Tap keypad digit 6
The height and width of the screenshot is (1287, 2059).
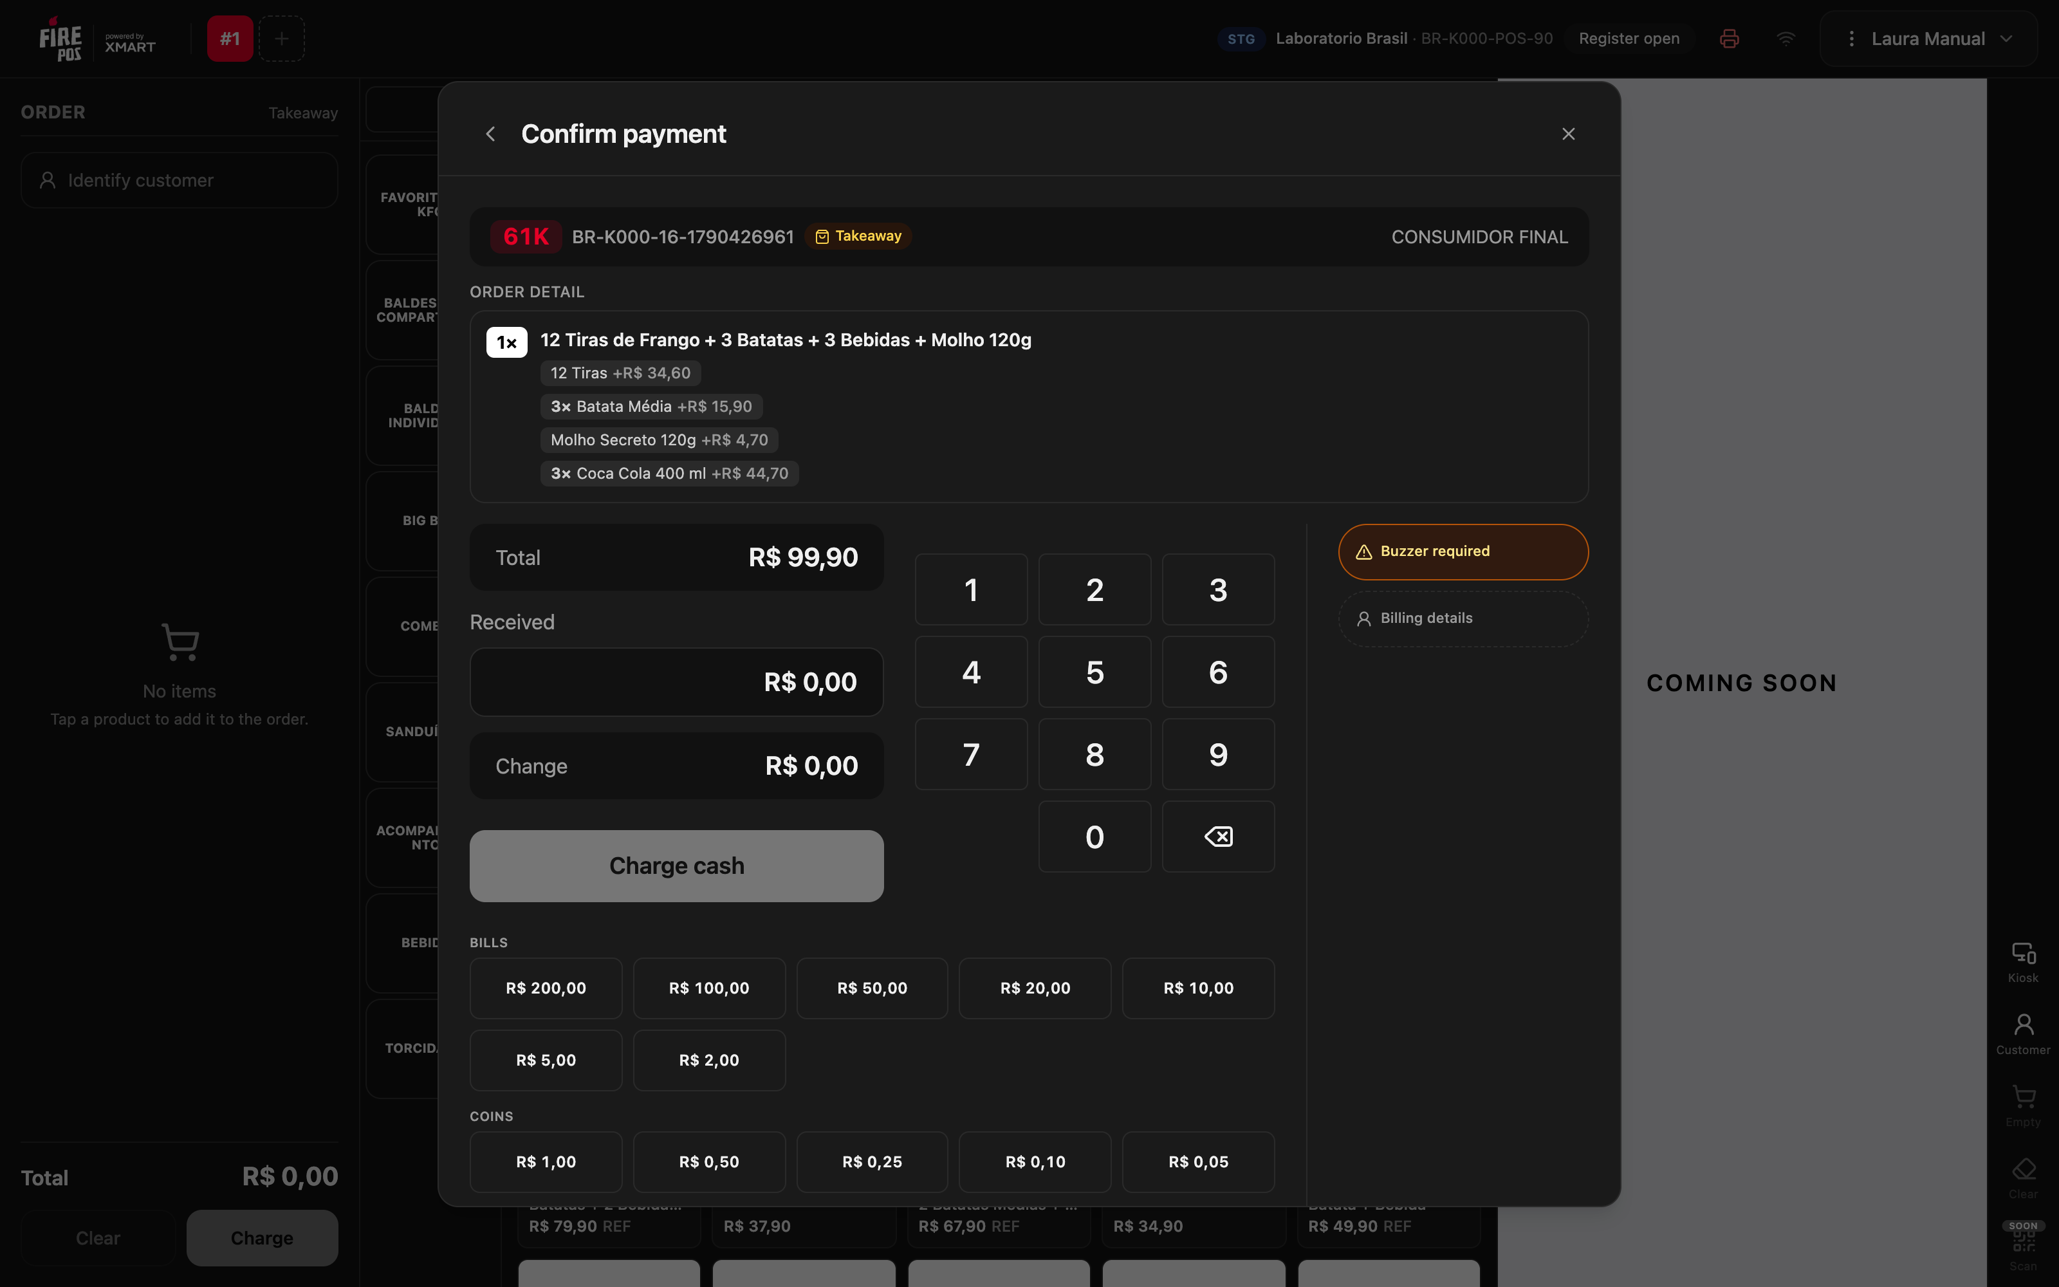[x=1217, y=672]
